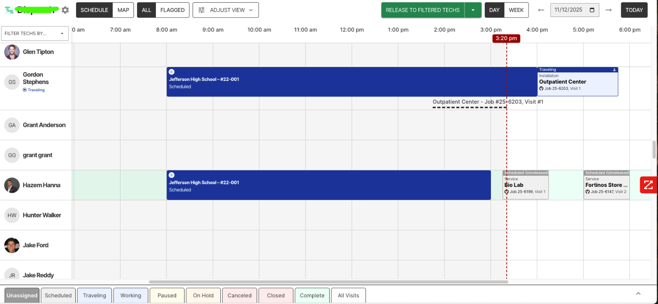Image resolution: width=658 pixels, height=304 pixels.
Task: Click Hazem Hanna's profile avatar
Action: (x=12, y=185)
